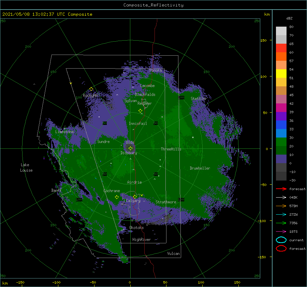Image resolution: width=307 pixels, height=287 pixels.
Task: Click the Innisfail city label
Action: (x=138, y=124)
